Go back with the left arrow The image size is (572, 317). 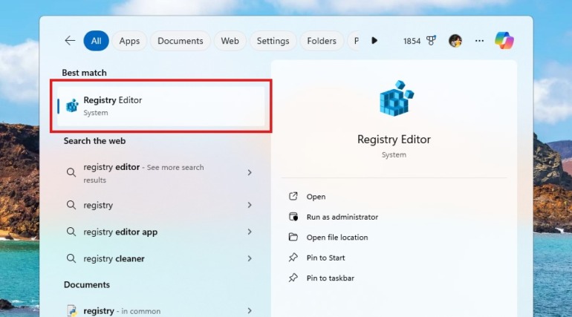(70, 40)
